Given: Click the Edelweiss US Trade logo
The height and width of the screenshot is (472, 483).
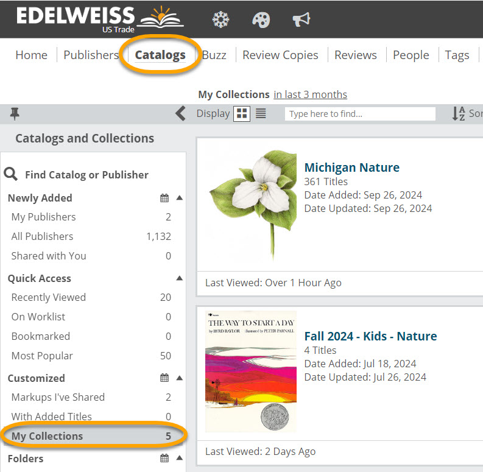Looking at the screenshot, I should (100, 19).
